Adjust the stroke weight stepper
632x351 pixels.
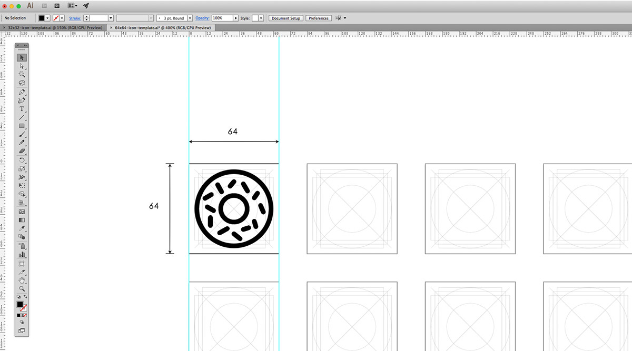[86, 18]
